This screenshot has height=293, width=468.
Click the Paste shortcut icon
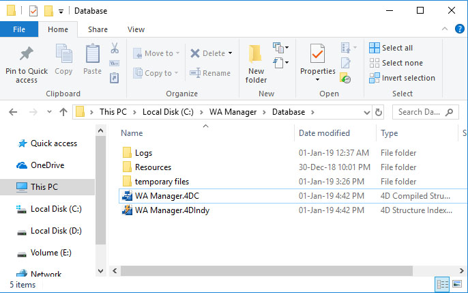click(115, 78)
